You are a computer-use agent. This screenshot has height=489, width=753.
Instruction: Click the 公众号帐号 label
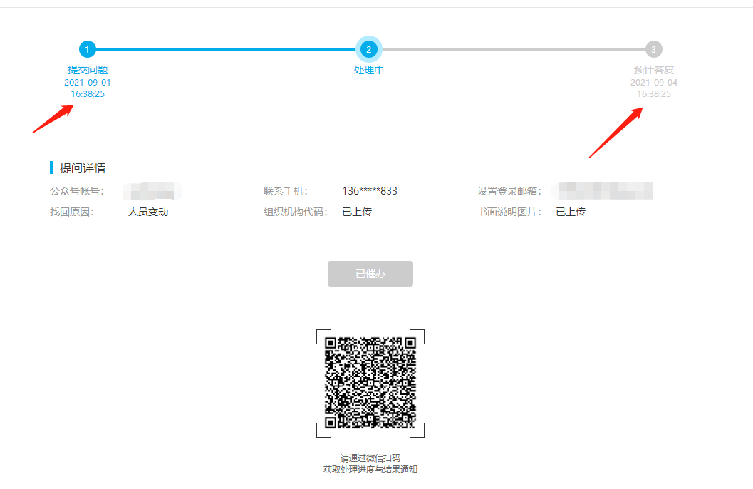pyautogui.click(x=77, y=191)
